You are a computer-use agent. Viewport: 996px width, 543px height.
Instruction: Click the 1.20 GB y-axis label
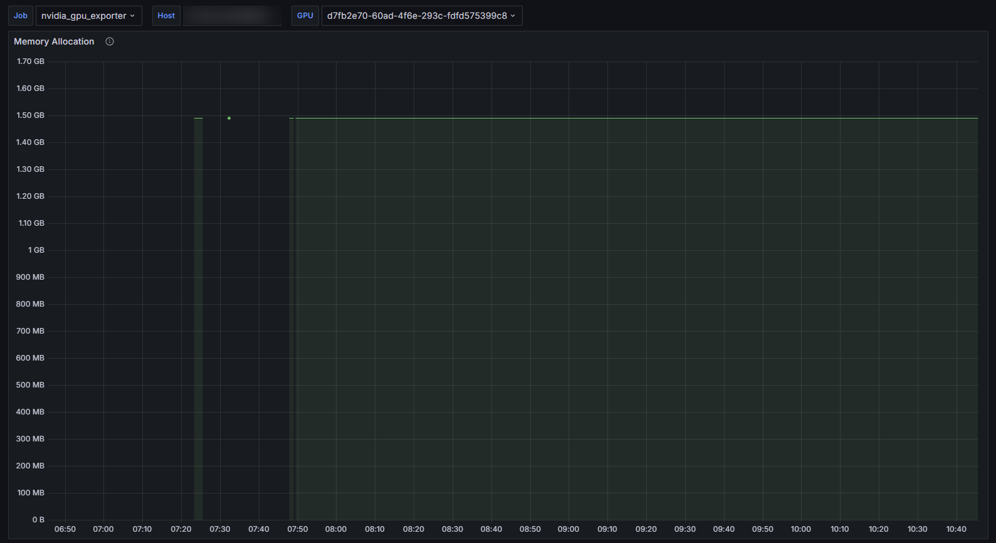coord(31,196)
